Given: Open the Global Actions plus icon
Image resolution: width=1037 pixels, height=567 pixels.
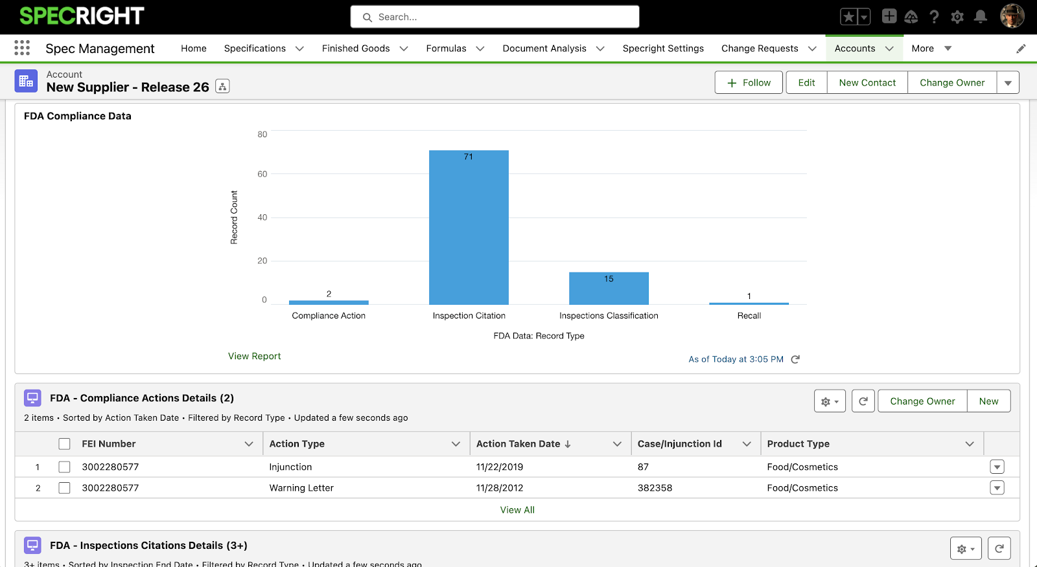Looking at the screenshot, I should 889,17.
